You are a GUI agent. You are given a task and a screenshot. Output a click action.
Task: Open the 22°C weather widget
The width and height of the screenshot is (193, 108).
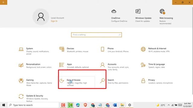(161, 105)
